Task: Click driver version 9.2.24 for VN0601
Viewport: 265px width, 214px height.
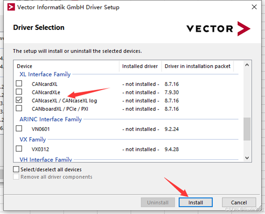Action: pyautogui.click(x=172, y=129)
